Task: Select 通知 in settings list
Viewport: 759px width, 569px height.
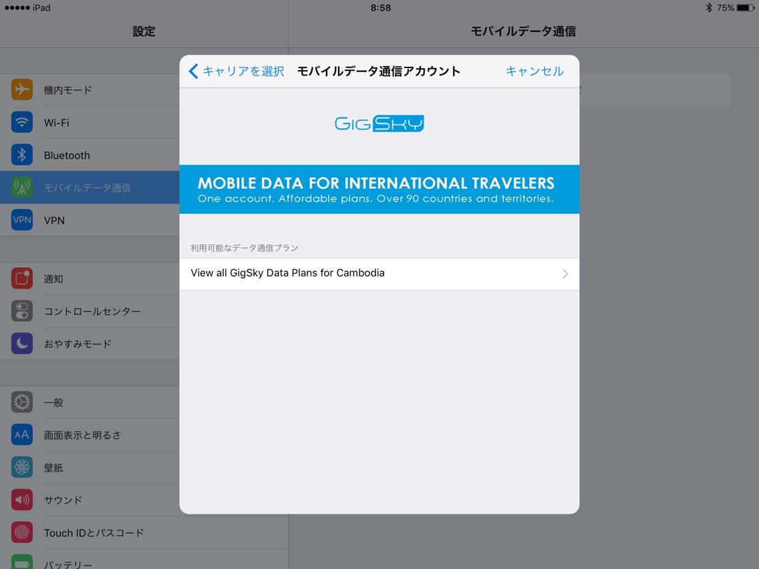Action: pyautogui.click(x=90, y=278)
